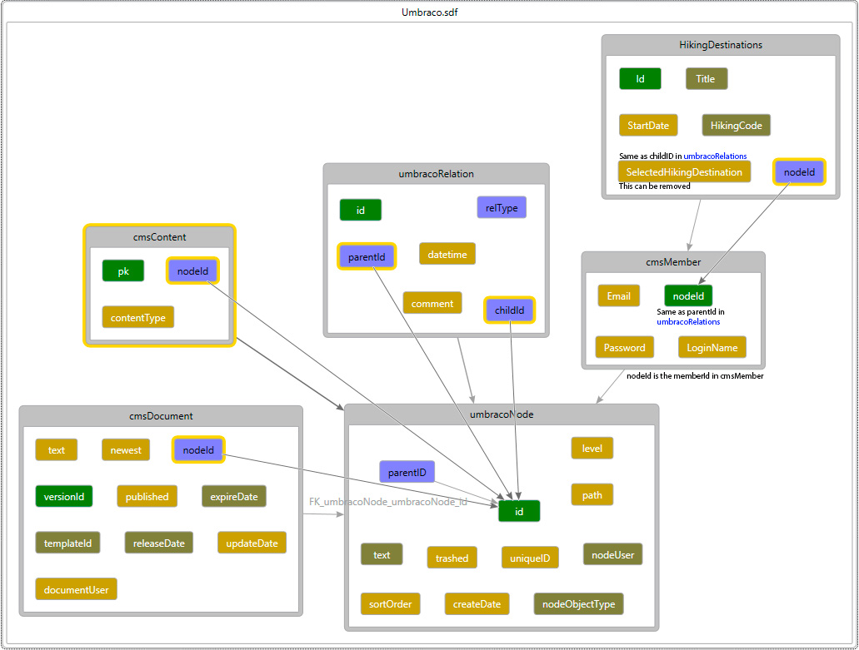Click the id column in umbracoRelation

click(361, 210)
